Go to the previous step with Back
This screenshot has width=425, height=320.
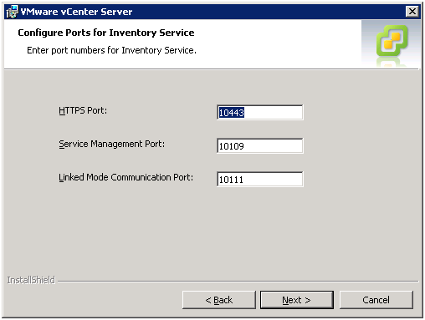pyautogui.click(x=219, y=300)
